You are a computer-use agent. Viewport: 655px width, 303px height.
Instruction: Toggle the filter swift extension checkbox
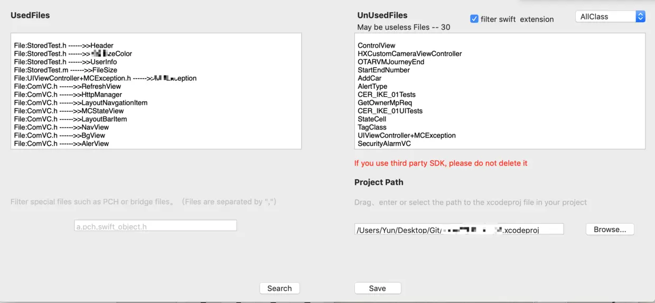(474, 19)
